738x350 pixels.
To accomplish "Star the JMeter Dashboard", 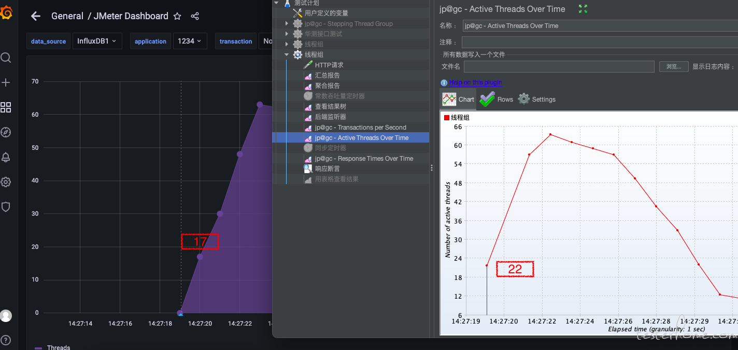I will click(177, 16).
